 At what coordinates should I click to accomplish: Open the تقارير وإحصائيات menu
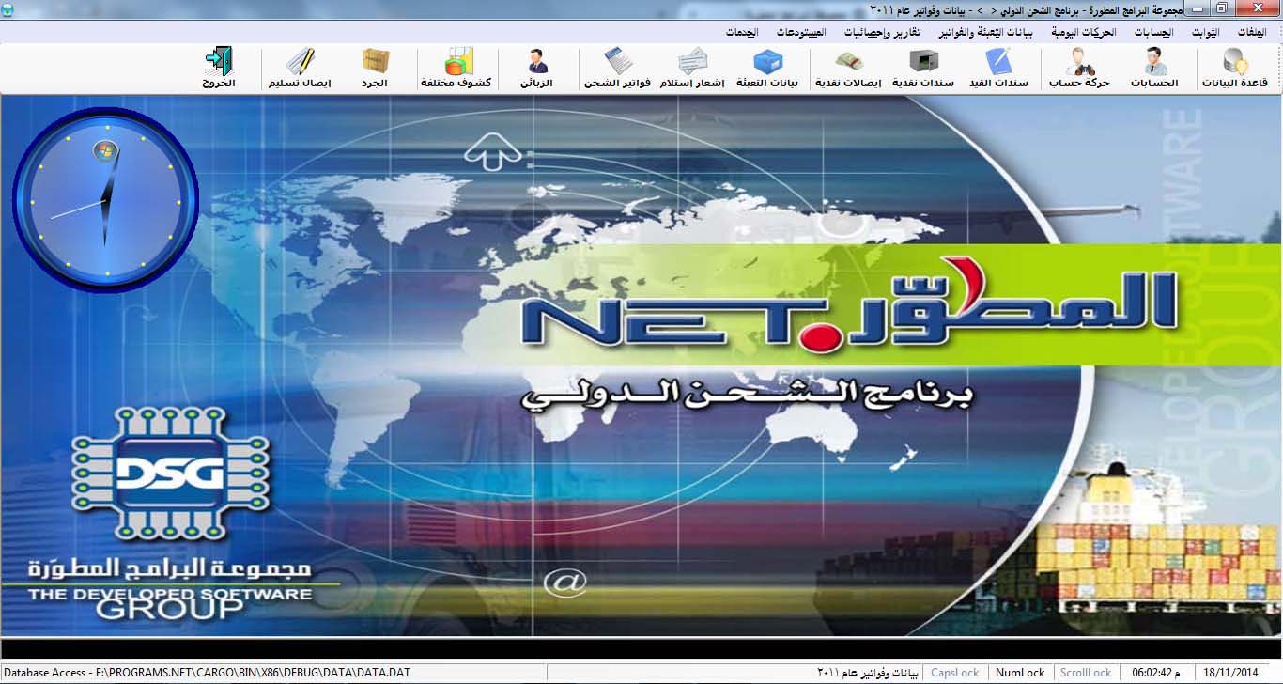click(x=881, y=32)
